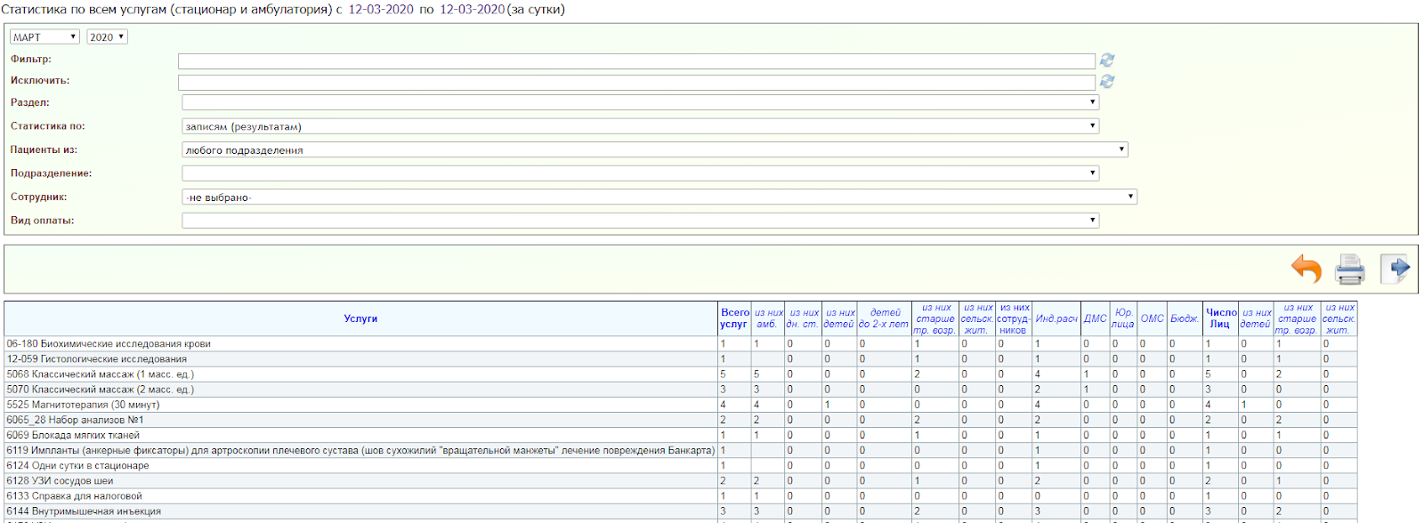This screenshot has width=1424, height=523.
Task: Click the refresh icon beside the Исключить field
Action: 1107,81
